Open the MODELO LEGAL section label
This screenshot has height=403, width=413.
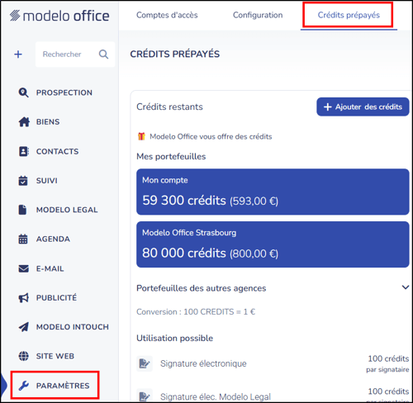point(67,210)
